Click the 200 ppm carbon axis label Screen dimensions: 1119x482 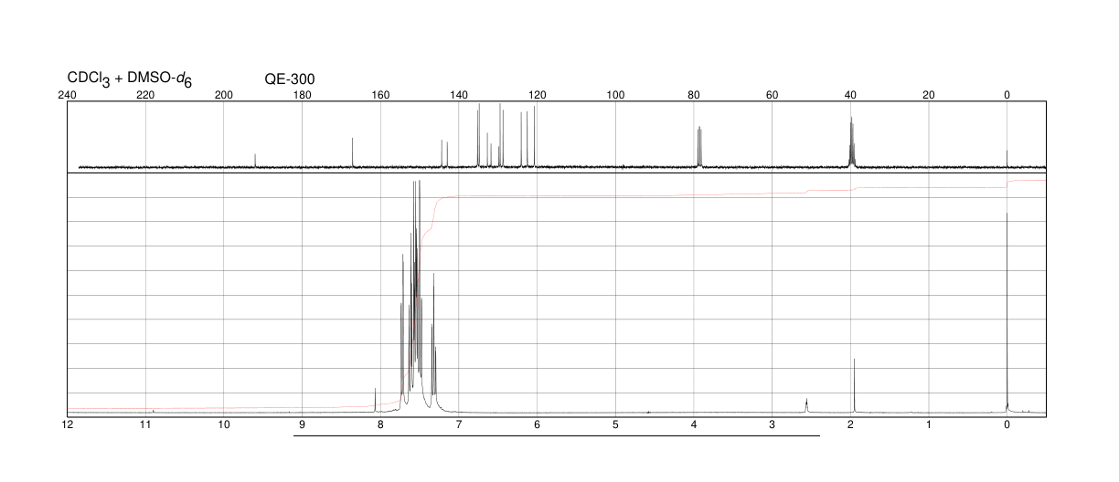(x=224, y=94)
